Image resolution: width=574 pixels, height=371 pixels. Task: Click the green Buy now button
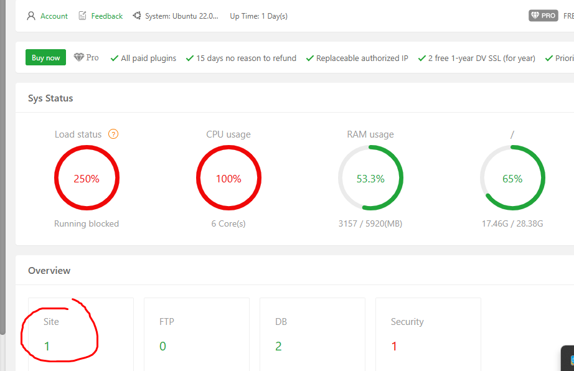point(46,57)
